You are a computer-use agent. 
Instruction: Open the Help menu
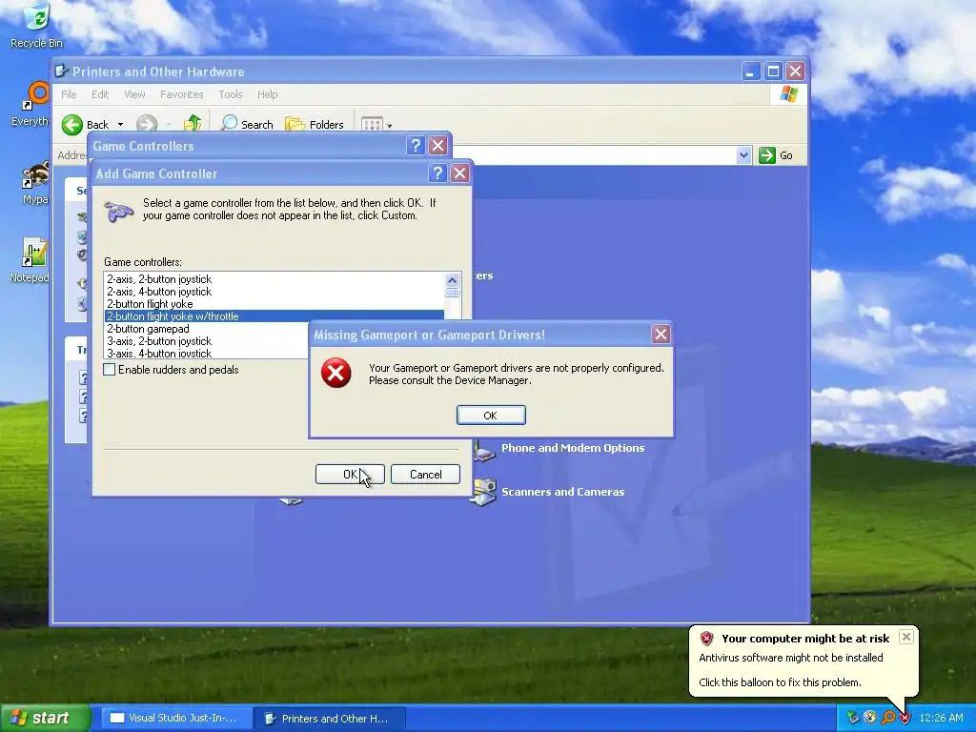[268, 94]
